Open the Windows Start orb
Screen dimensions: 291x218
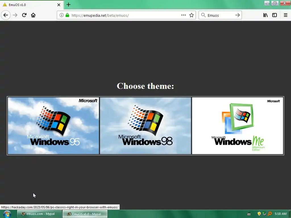pyautogui.click(x=7, y=214)
